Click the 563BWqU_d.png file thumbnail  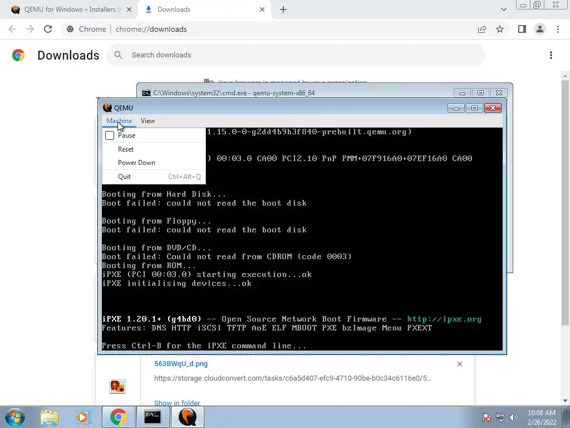[117, 386]
